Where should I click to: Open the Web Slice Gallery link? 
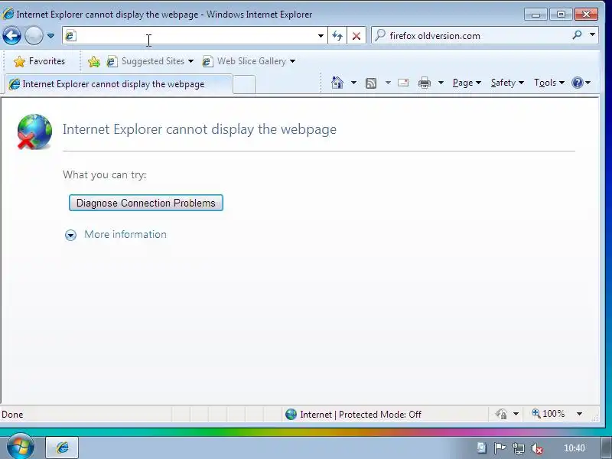tap(244, 61)
